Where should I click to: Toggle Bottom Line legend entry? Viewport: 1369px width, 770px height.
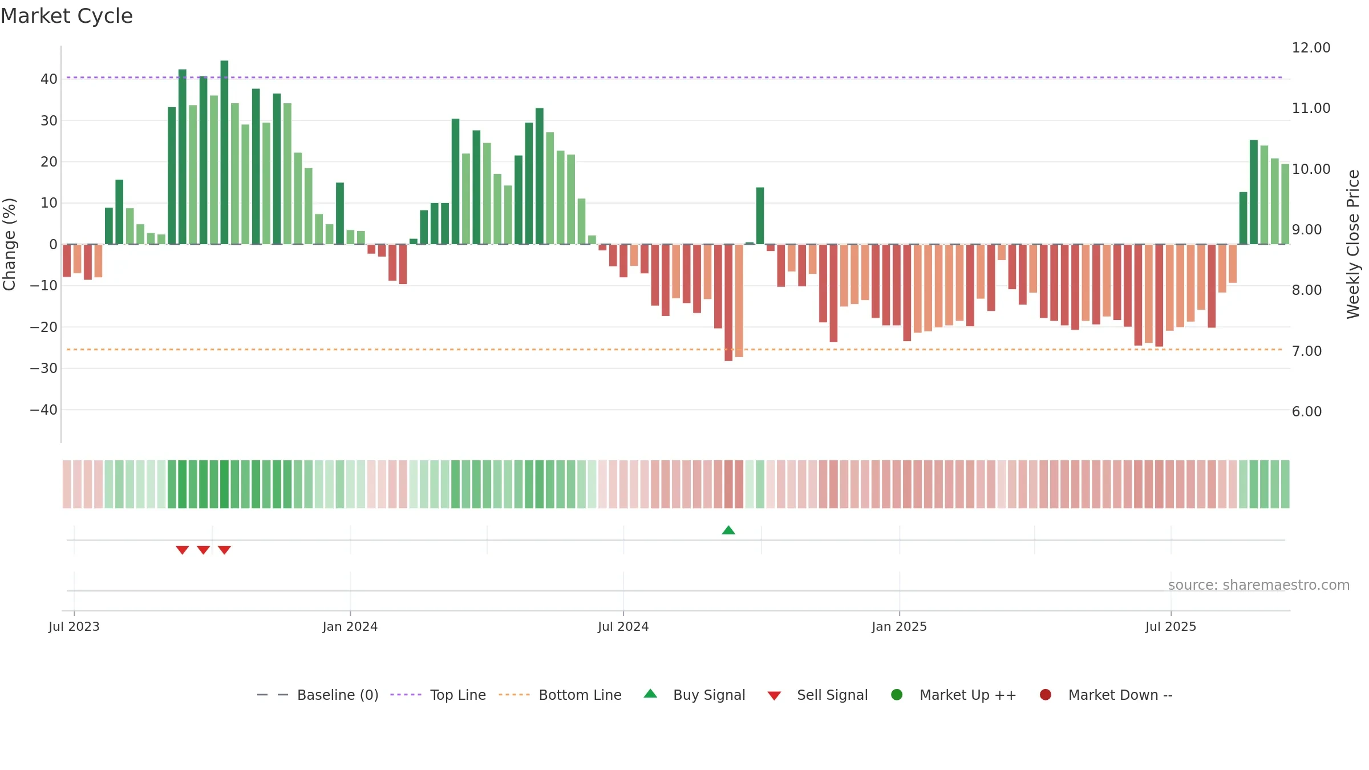coord(560,695)
